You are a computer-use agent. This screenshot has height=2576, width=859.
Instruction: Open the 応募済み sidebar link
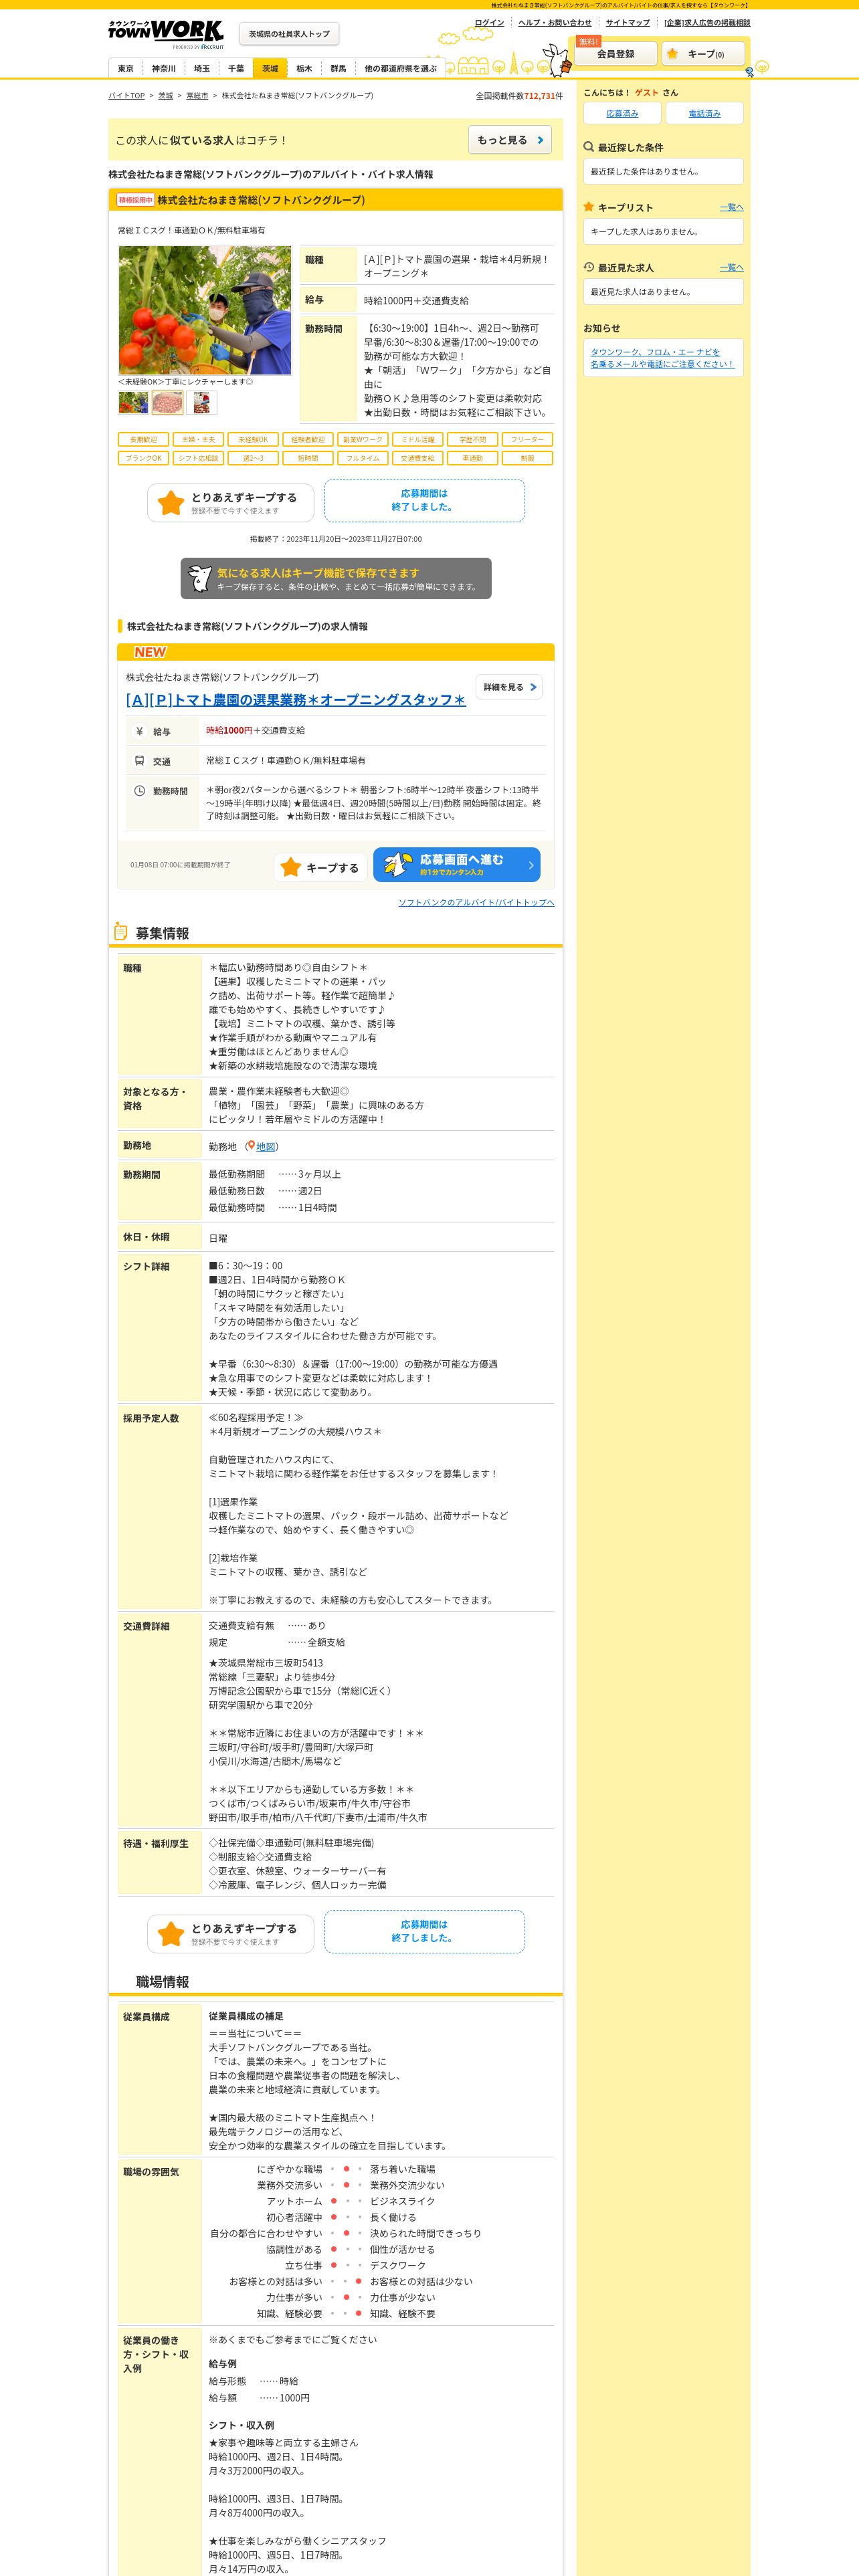point(622,113)
